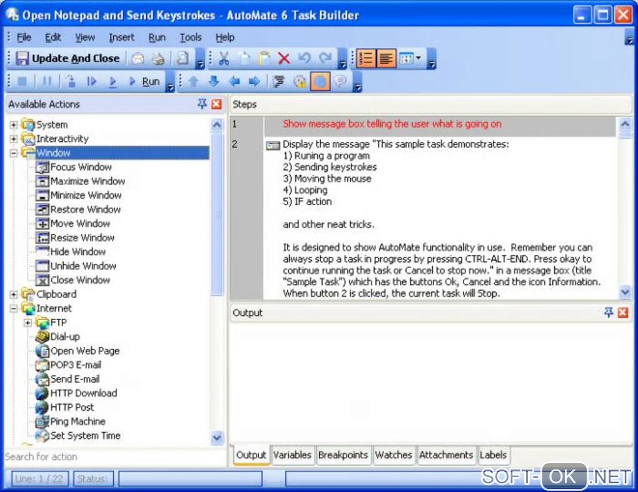The width and height of the screenshot is (638, 492).
Task: Click the Step Into icon with bar
Action: pos(91,82)
